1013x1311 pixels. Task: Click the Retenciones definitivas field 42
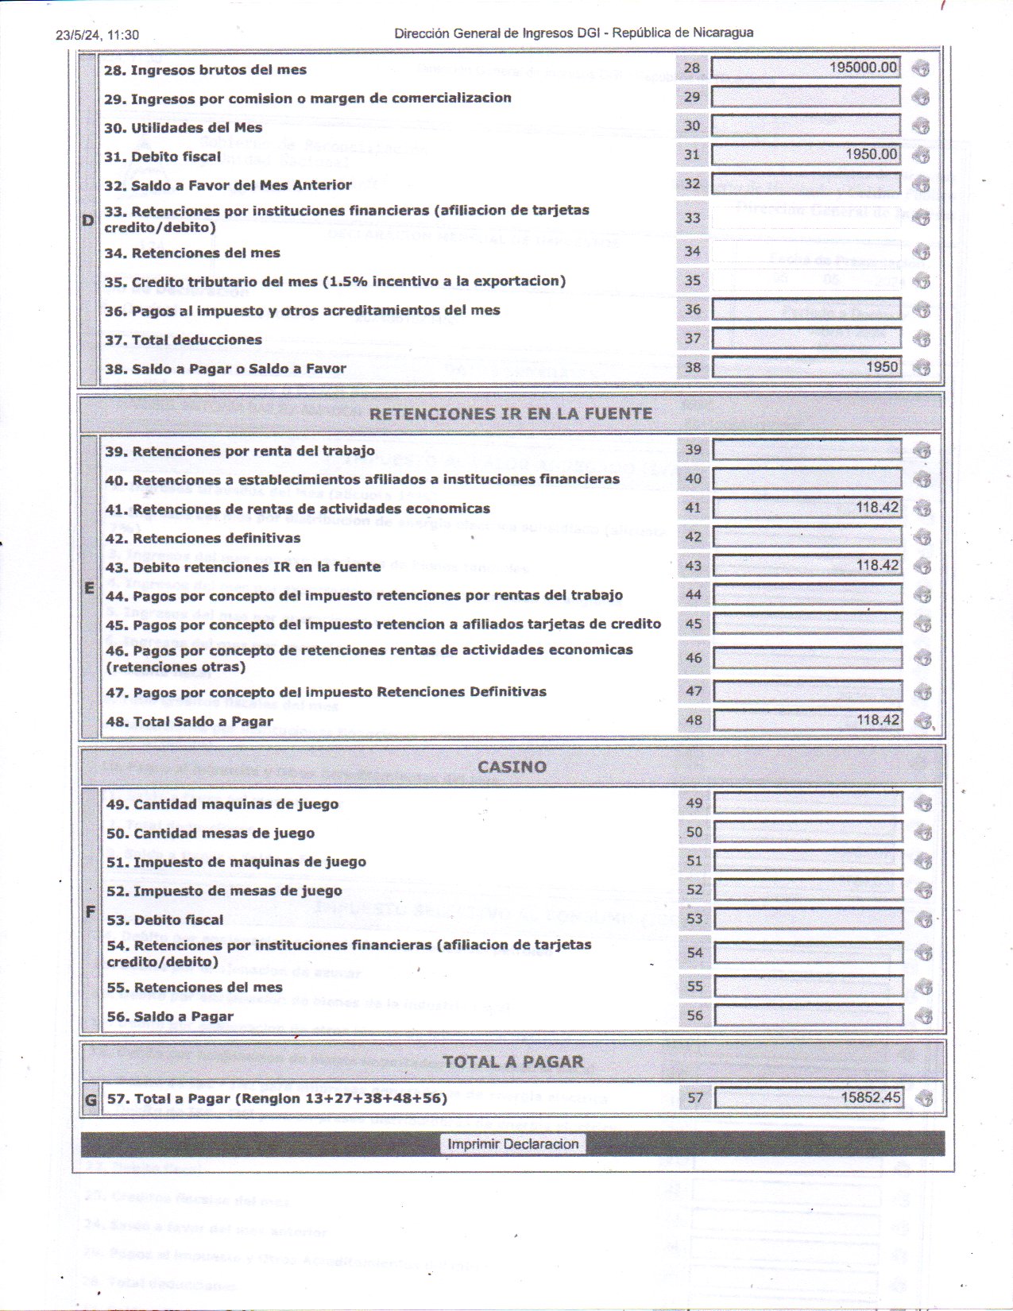pos(807,536)
